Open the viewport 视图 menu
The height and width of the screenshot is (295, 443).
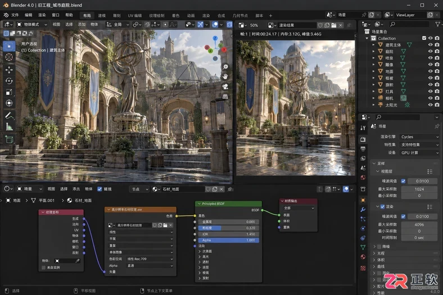pyautogui.click(x=56, y=25)
